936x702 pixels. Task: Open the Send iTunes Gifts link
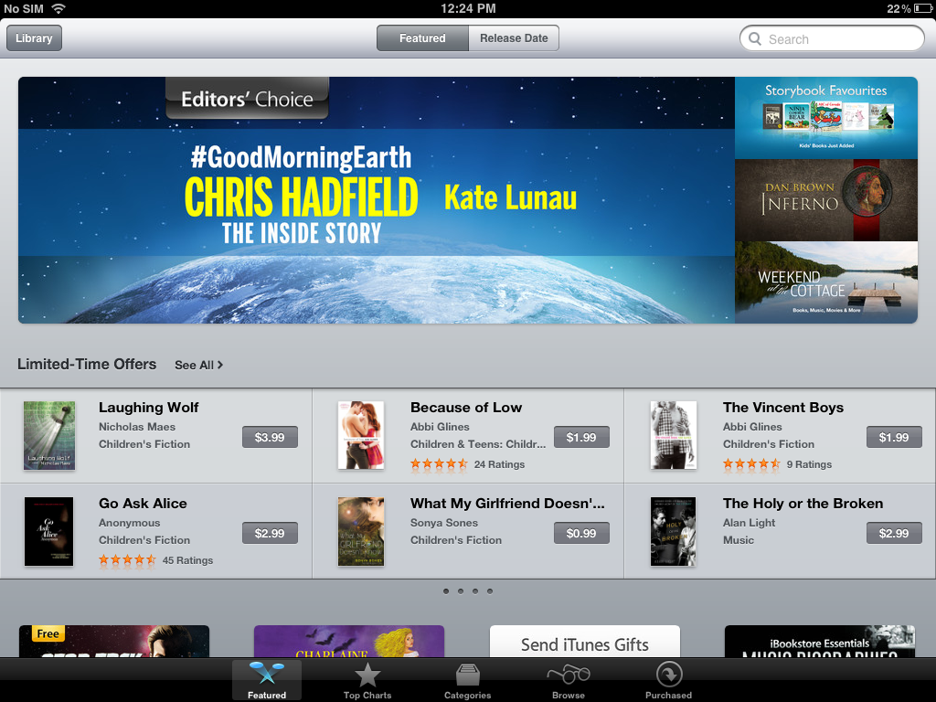pyautogui.click(x=585, y=642)
